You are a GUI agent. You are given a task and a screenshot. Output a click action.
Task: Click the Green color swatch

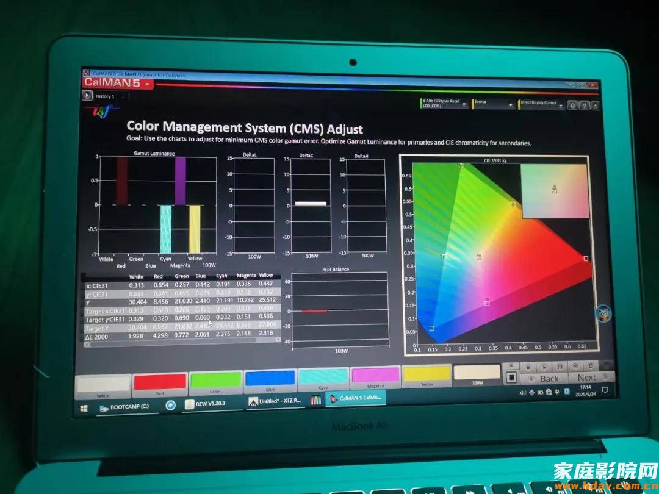(215, 382)
